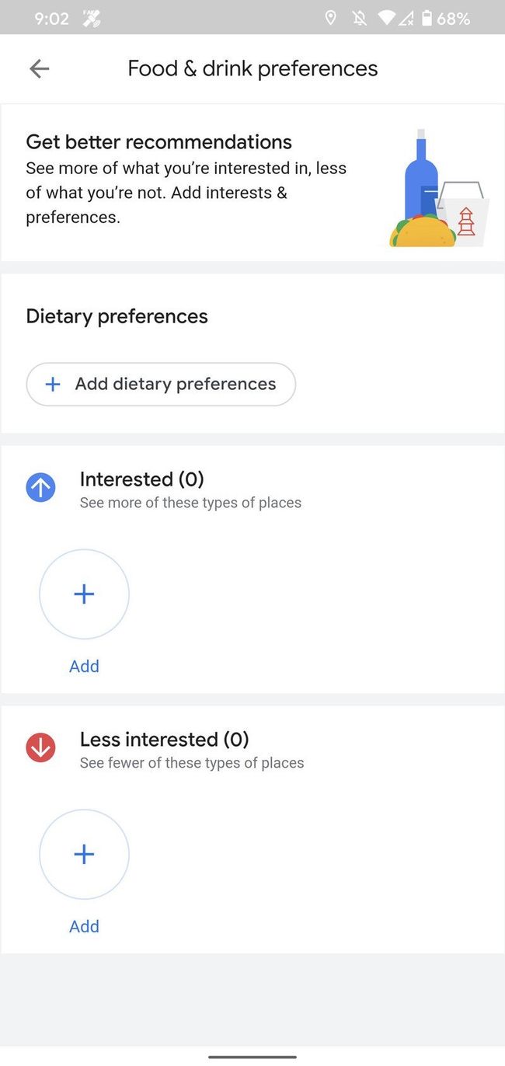The image size is (505, 1066).
Task: Tap the gesture navigation bar at bottom
Action: pyautogui.click(x=252, y=1055)
